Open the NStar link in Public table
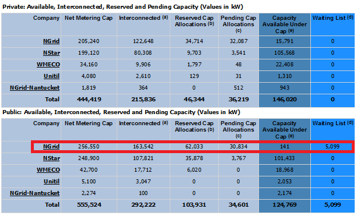The width and height of the screenshot is (357, 216). pyautogui.click(x=51, y=158)
